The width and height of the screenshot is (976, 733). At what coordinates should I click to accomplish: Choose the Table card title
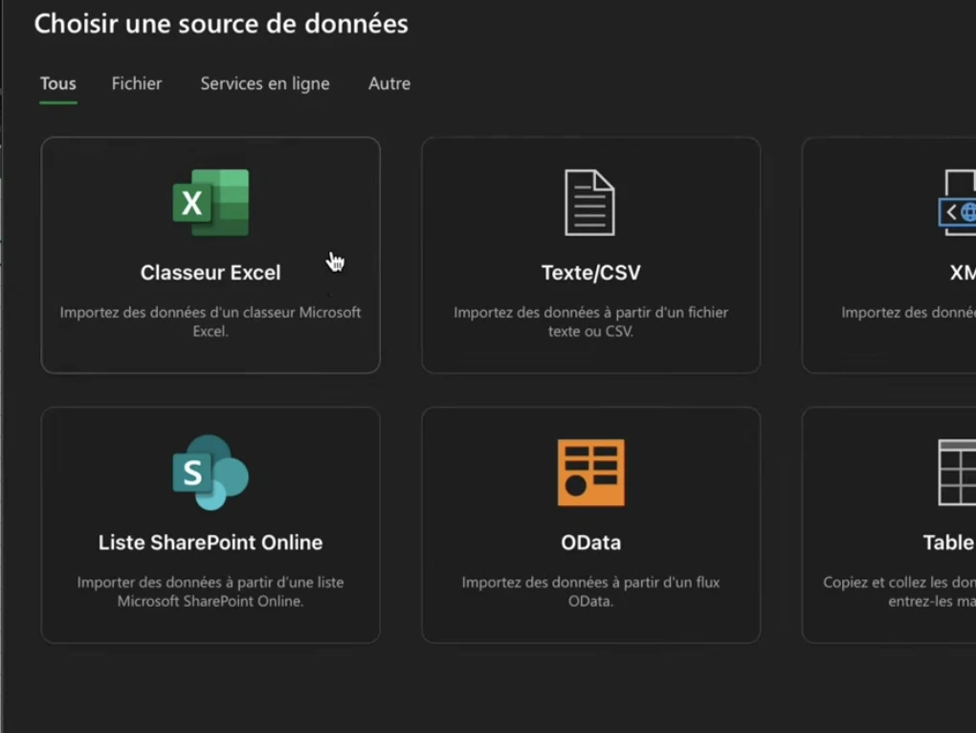949,543
